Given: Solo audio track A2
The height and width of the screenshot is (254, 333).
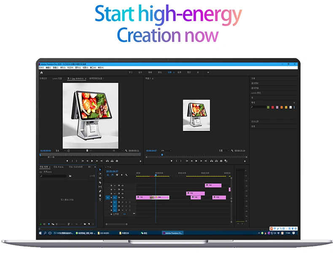Looking at the screenshot, I should pos(126,206).
